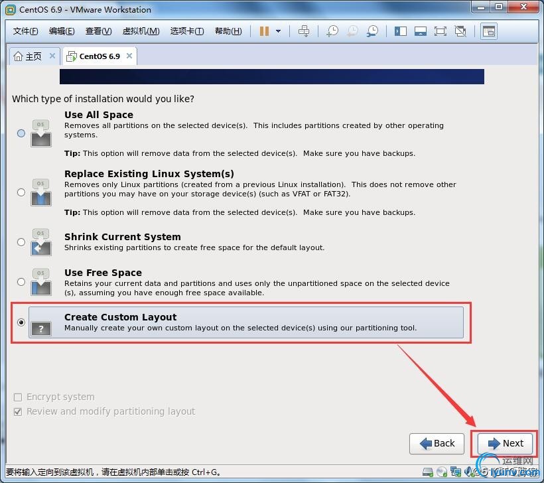This screenshot has height=483, width=544.
Task: Toggle the library sidebar view icon
Action: click(x=400, y=31)
